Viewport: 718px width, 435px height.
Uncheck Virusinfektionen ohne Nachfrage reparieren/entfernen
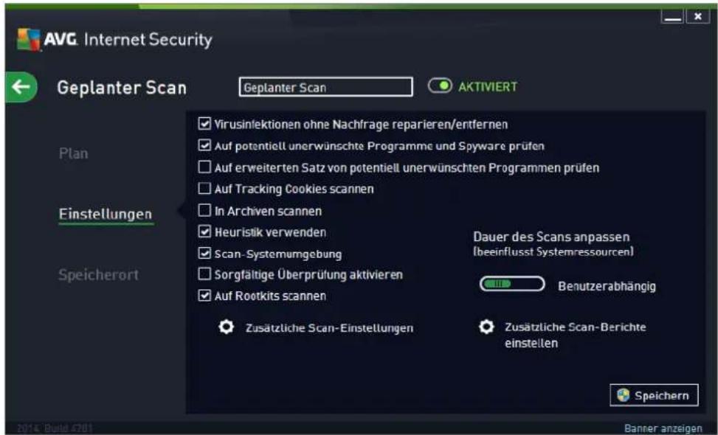tap(204, 124)
